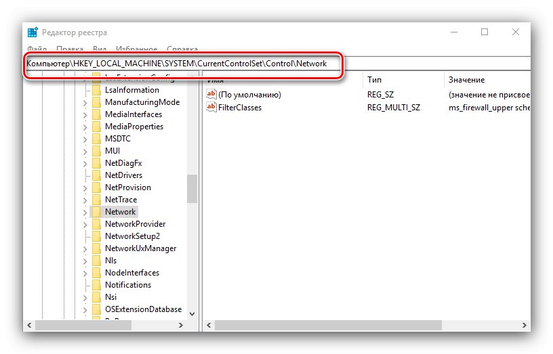Click the NetworkProvider folder icon

click(x=96, y=224)
